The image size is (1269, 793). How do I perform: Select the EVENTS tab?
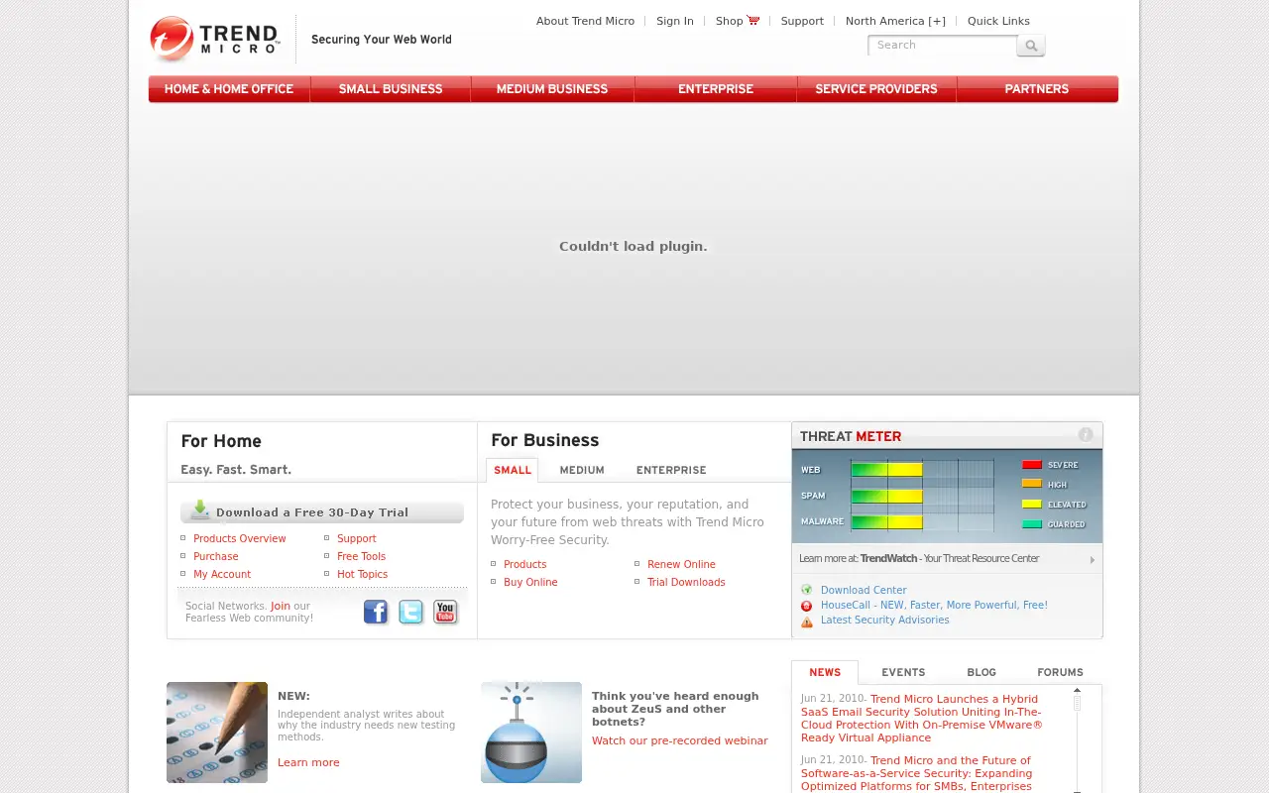[x=903, y=672]
